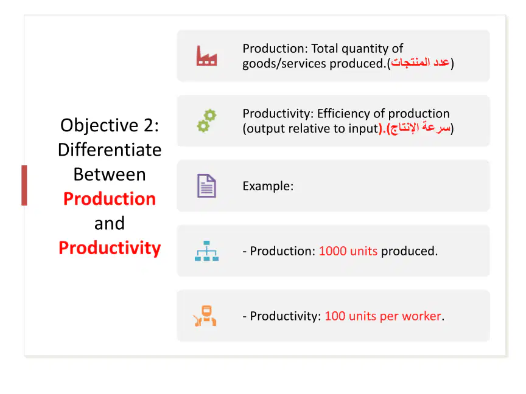Select the Example card
Screen dimensions: 526x394
point(333,185)
